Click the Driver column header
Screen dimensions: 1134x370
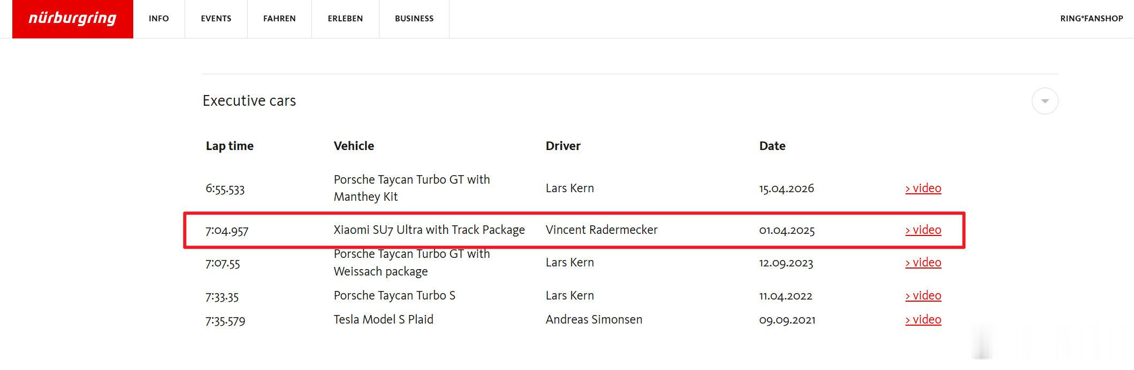click(563, 146)
